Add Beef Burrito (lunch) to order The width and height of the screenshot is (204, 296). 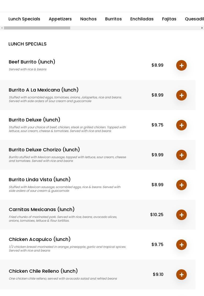coord(181,65)
